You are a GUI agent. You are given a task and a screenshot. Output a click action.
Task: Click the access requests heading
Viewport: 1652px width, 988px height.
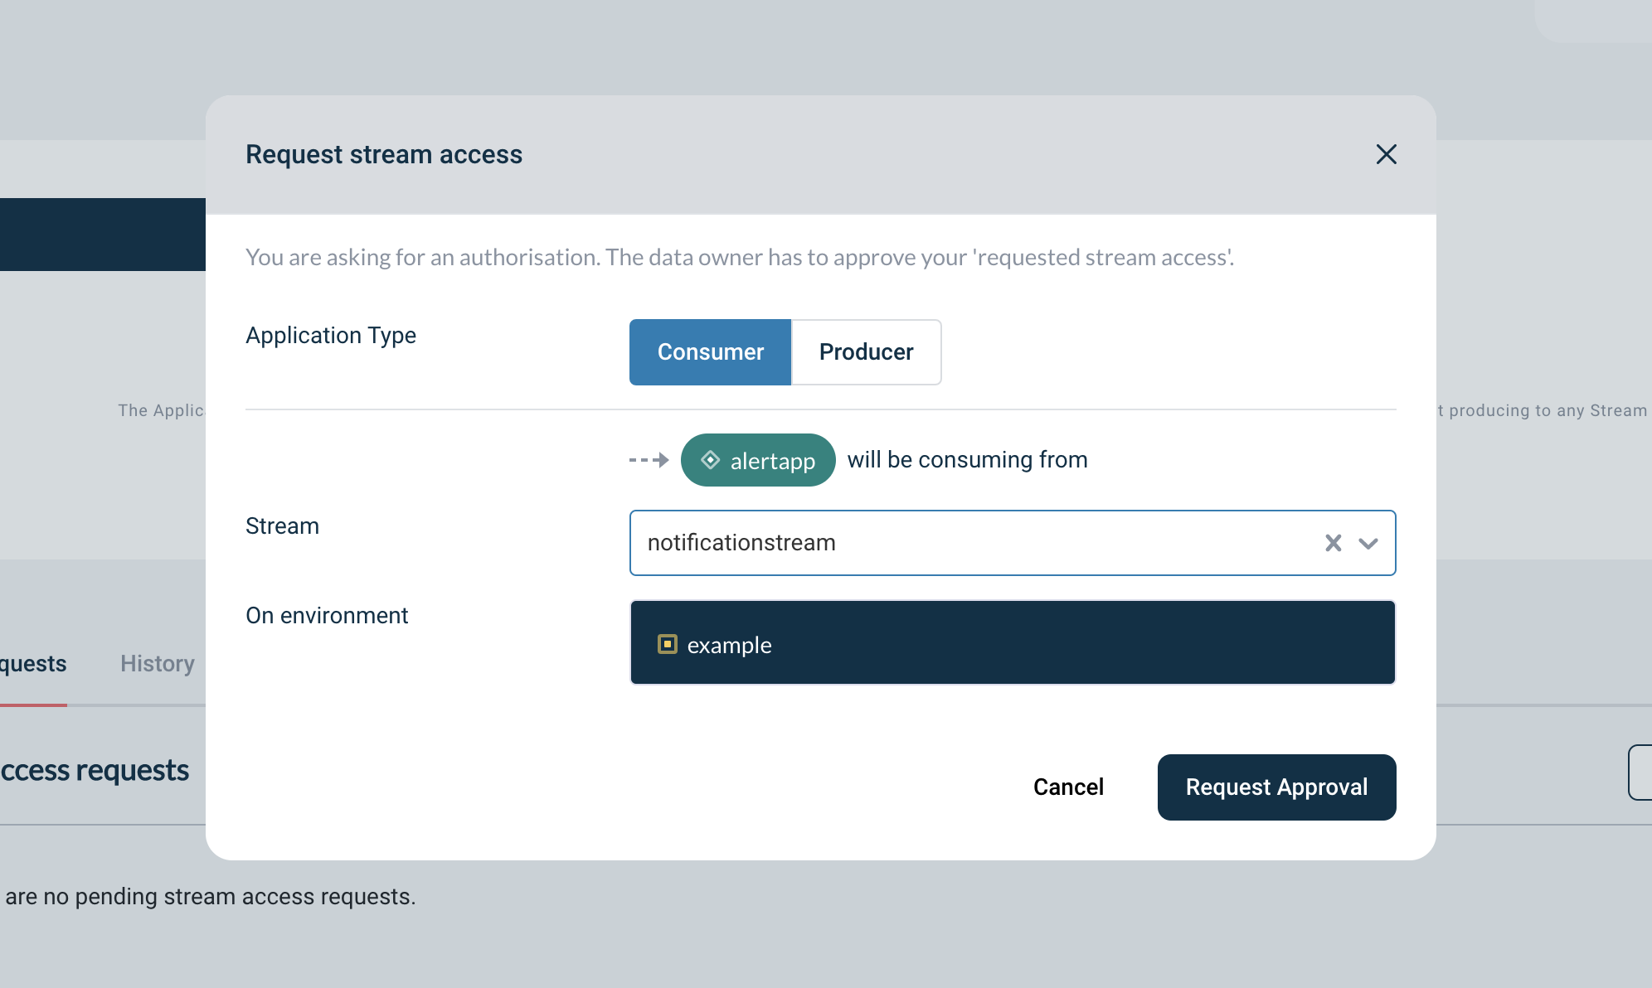pos(95,770)
